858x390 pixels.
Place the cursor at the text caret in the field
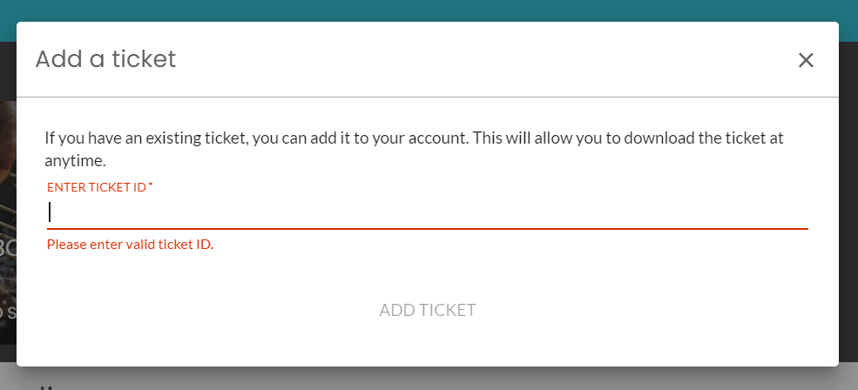(50, 212)
